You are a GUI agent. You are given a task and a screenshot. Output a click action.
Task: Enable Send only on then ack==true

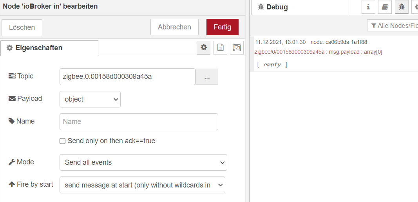click(63, 141)
